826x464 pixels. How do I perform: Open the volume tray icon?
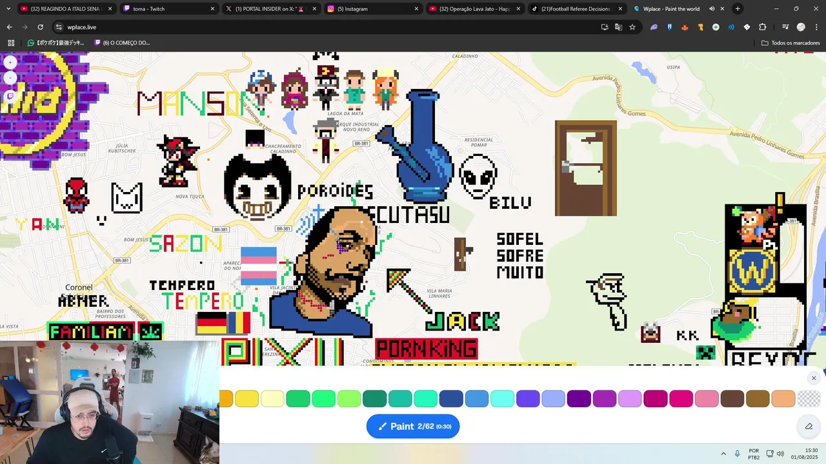pos(780,454)
